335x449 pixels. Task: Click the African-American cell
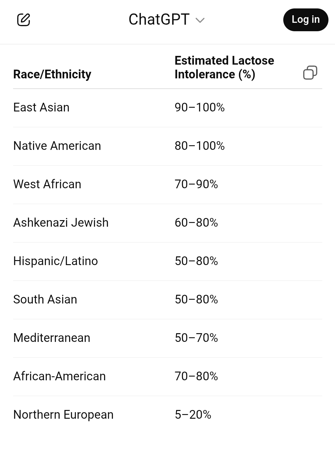point(60,376)
